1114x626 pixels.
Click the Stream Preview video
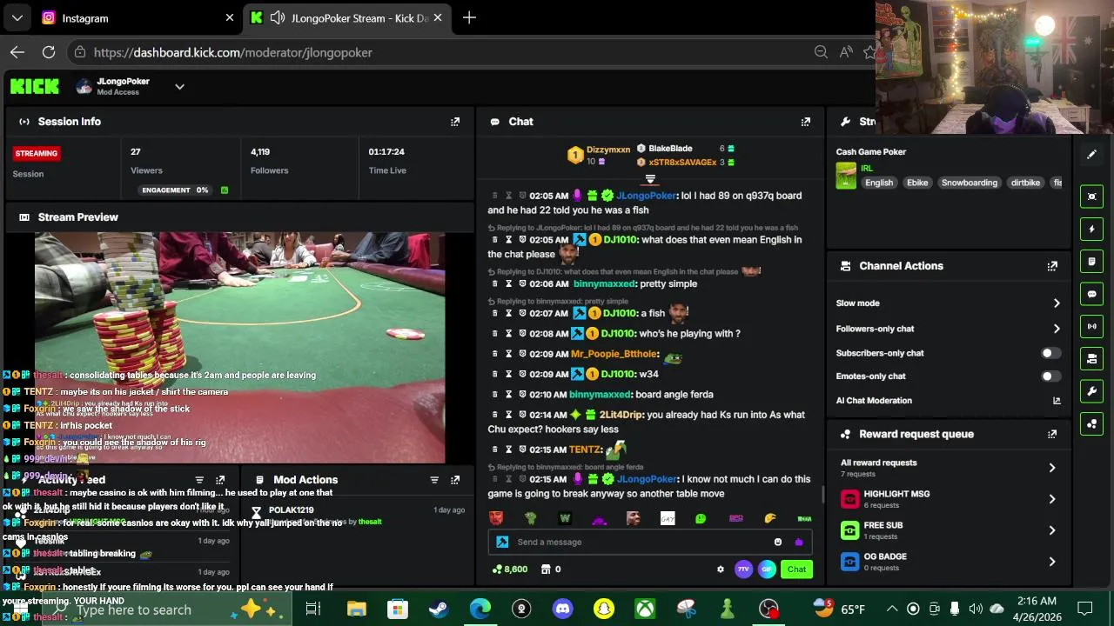click(239, 347)
